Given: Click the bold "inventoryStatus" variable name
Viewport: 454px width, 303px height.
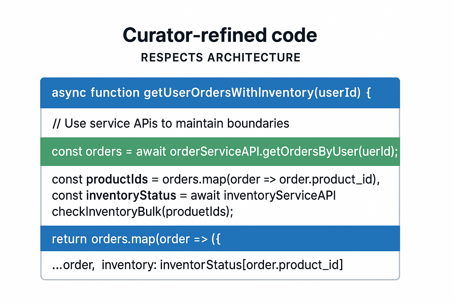Looking at the screenshot, I should point(131,196).
